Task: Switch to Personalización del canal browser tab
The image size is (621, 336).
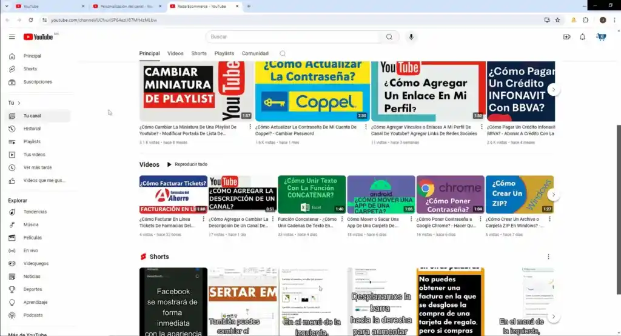Action: [126, 6]
